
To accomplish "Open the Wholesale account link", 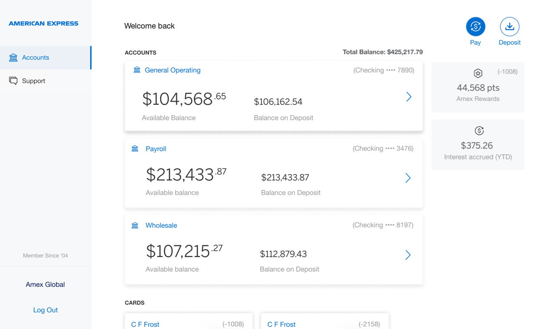I will 161,226.
